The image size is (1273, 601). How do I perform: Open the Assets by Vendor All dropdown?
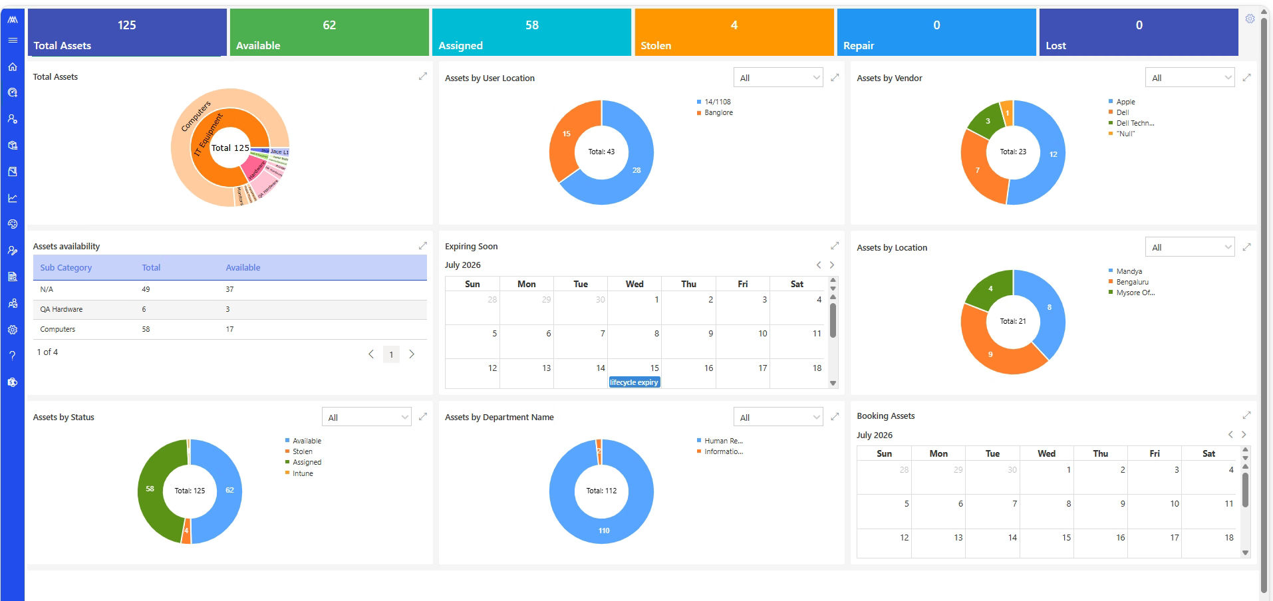point(1190,78)
